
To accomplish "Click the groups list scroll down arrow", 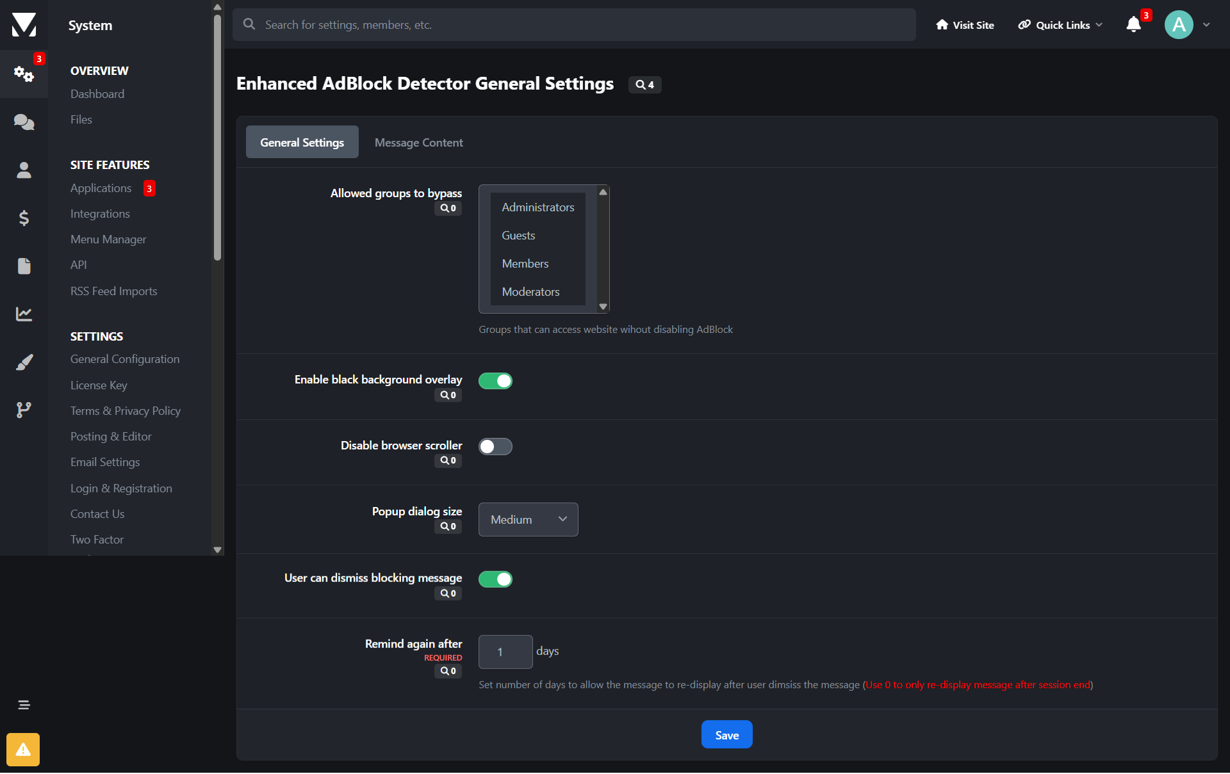I will [603, 307].
